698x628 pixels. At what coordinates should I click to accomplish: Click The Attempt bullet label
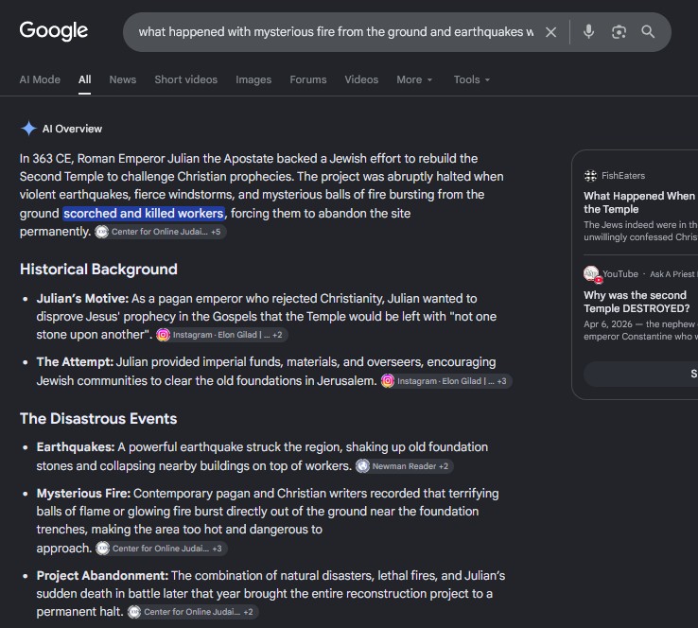(75, 362)
